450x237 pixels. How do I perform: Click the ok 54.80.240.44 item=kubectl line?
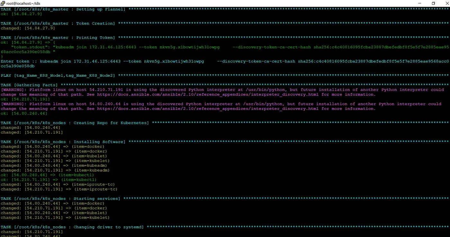(48, 175)
